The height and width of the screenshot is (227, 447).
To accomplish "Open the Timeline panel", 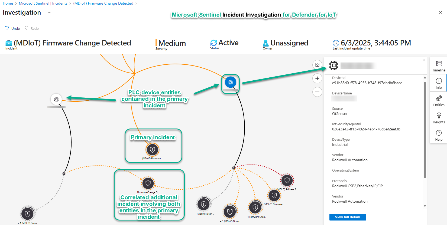I will (439, 66).
